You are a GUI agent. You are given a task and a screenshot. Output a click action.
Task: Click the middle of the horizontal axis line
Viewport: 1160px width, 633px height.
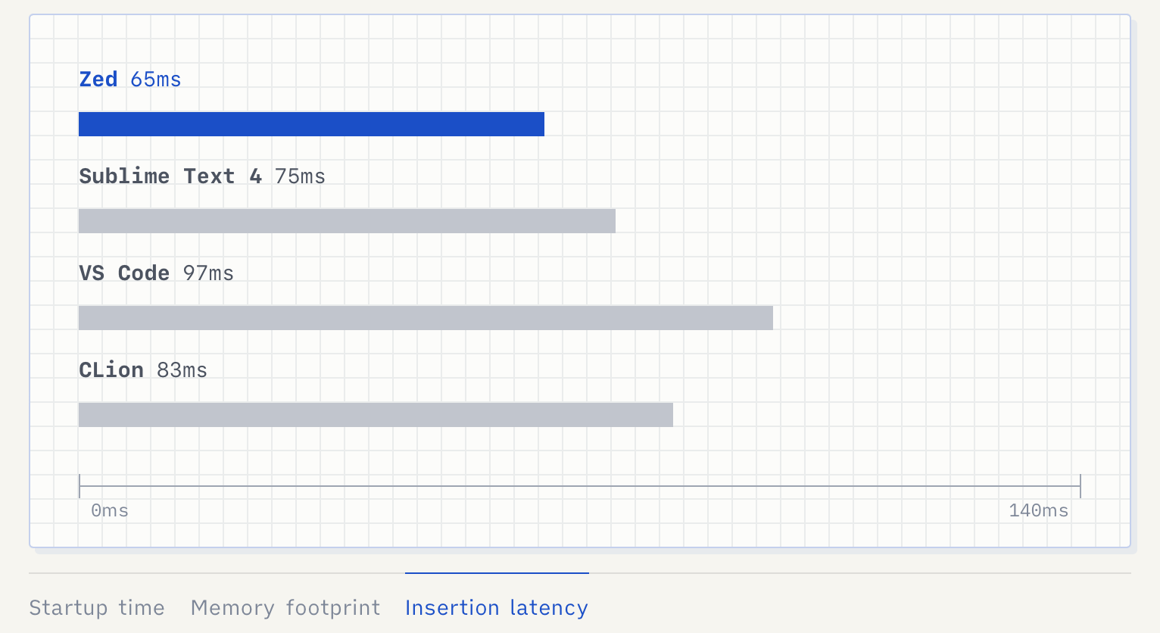pyautogui.click(x=580, y=486)
